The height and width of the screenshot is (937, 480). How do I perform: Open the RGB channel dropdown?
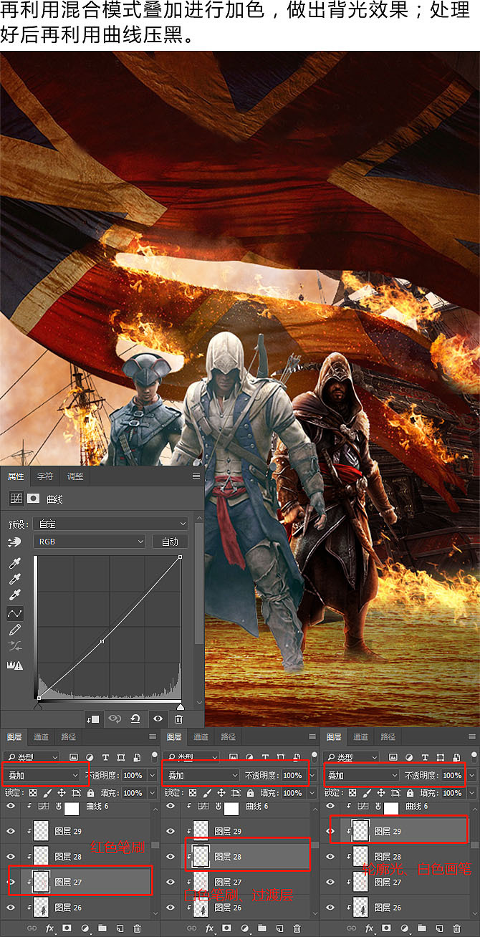[x=89, y=542]
